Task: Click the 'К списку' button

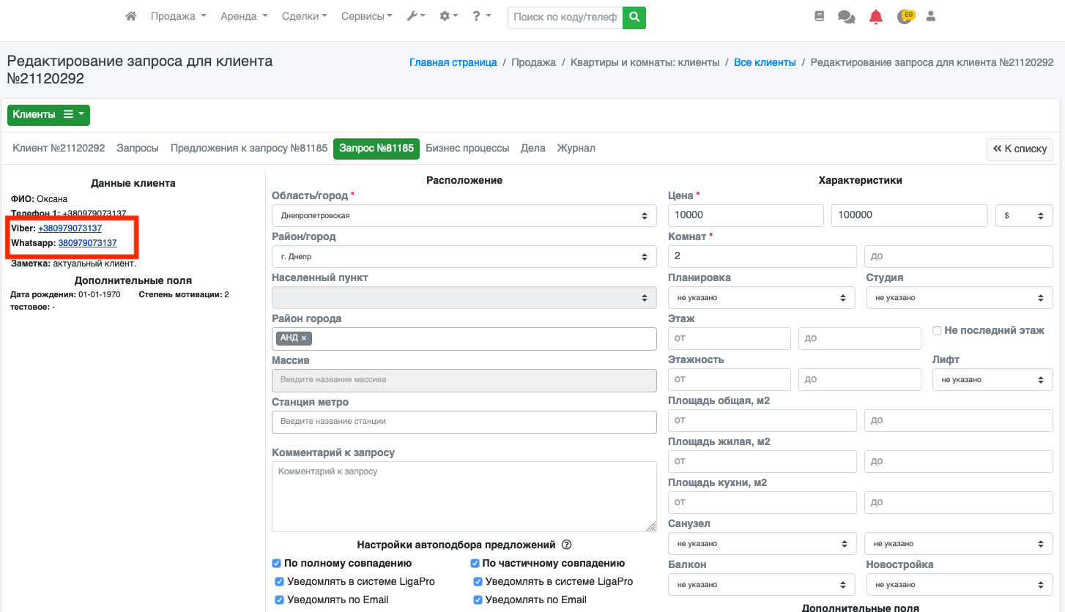Action: (1020, 149)
